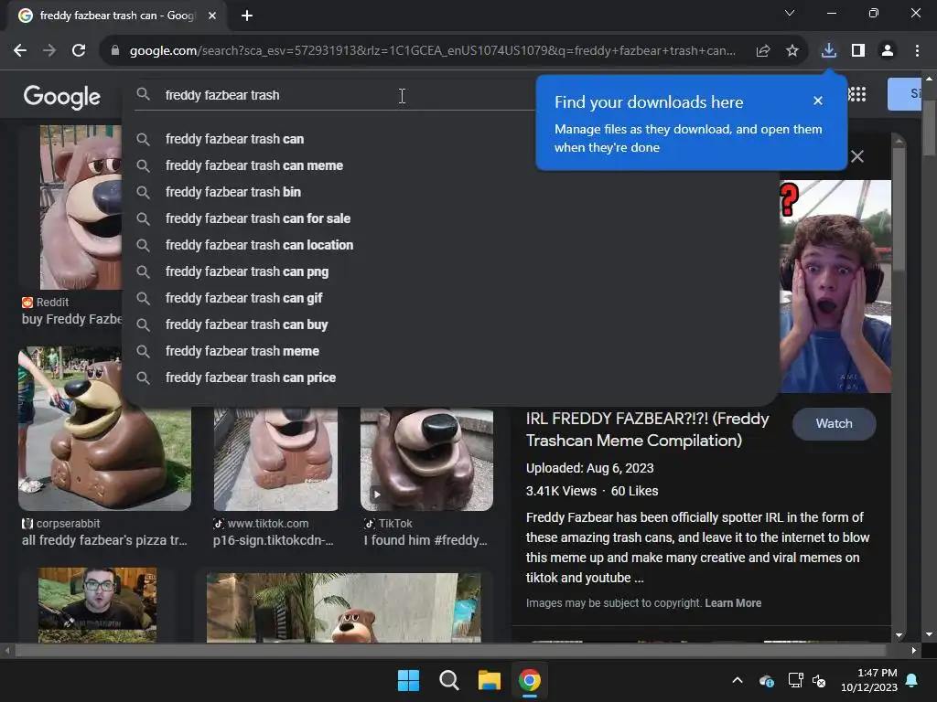Open the display/network tray icon

click(x=795, y=680)
